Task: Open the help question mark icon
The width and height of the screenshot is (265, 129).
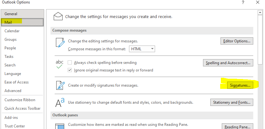Action: pos(243,2)
